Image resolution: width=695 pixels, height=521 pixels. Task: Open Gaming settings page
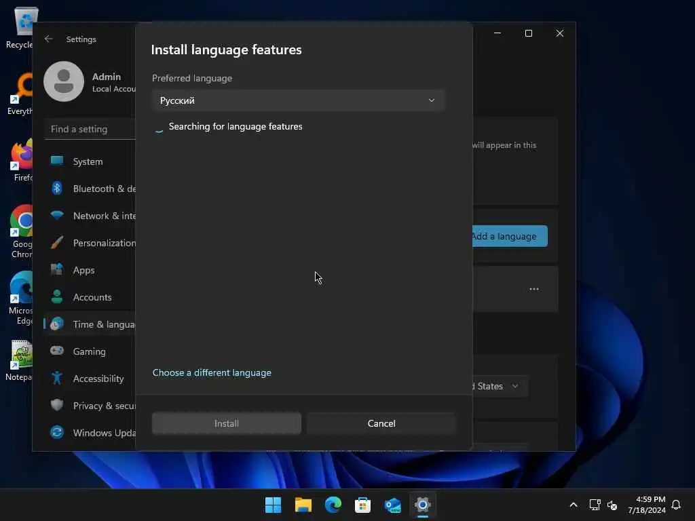90,351
